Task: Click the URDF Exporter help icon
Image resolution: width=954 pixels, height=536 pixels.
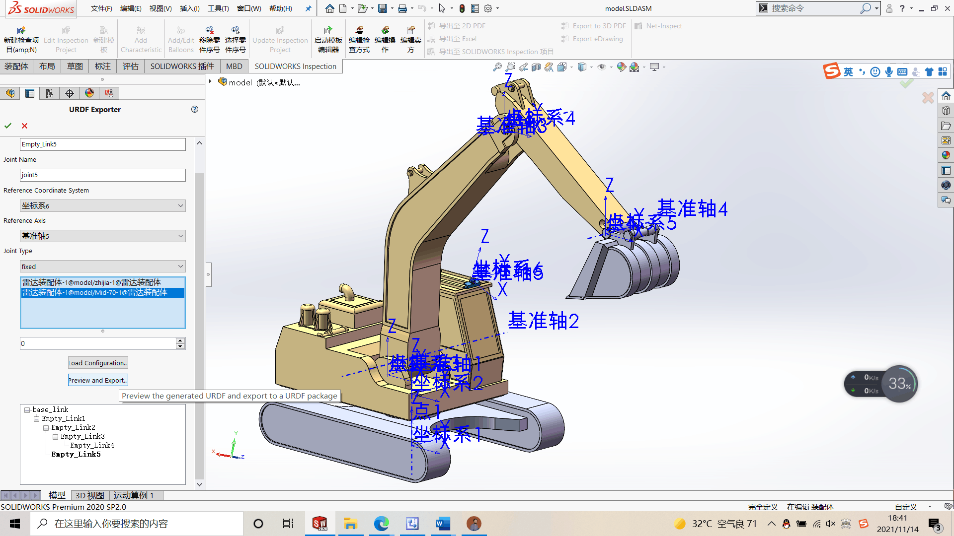Action: click(195, 109)
